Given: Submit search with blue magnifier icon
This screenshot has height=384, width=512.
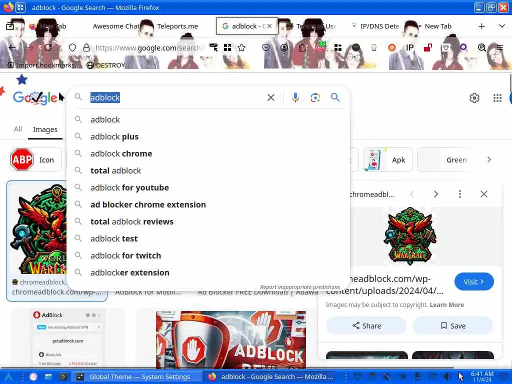Looking at the screenshot, I should coord(335,97).
